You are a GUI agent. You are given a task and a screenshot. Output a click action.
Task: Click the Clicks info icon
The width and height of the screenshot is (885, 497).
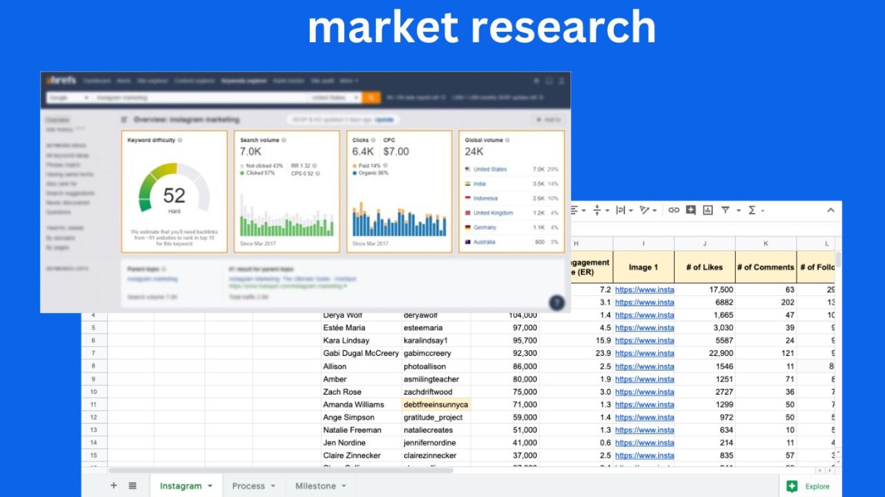tap(374, 140)
